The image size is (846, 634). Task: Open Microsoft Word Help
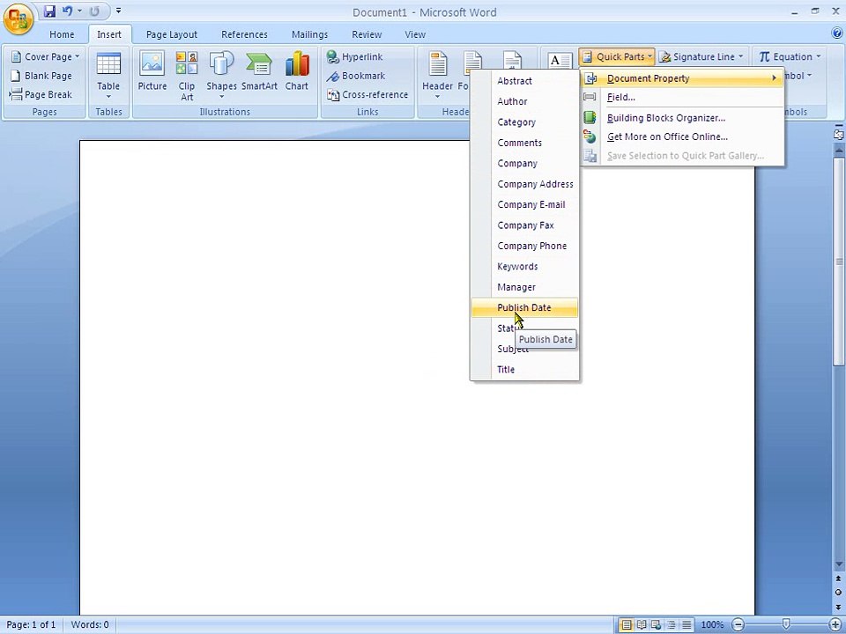tap(837, 33)
